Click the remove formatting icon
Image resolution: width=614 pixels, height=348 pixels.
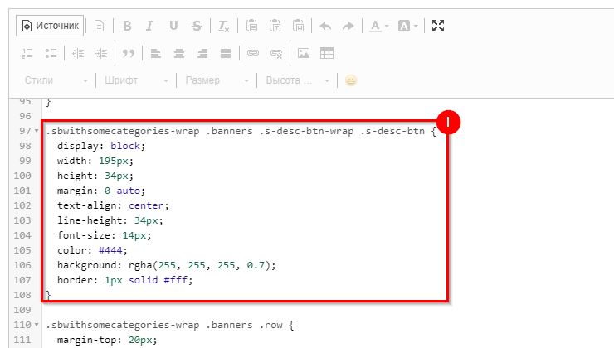pos(224,26)
